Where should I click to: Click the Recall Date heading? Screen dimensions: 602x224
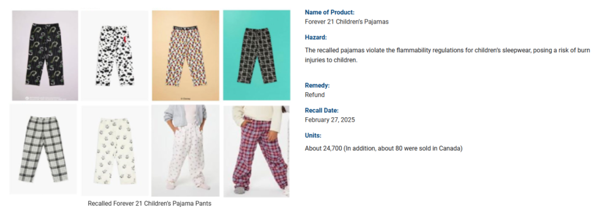tap(322, 111)
